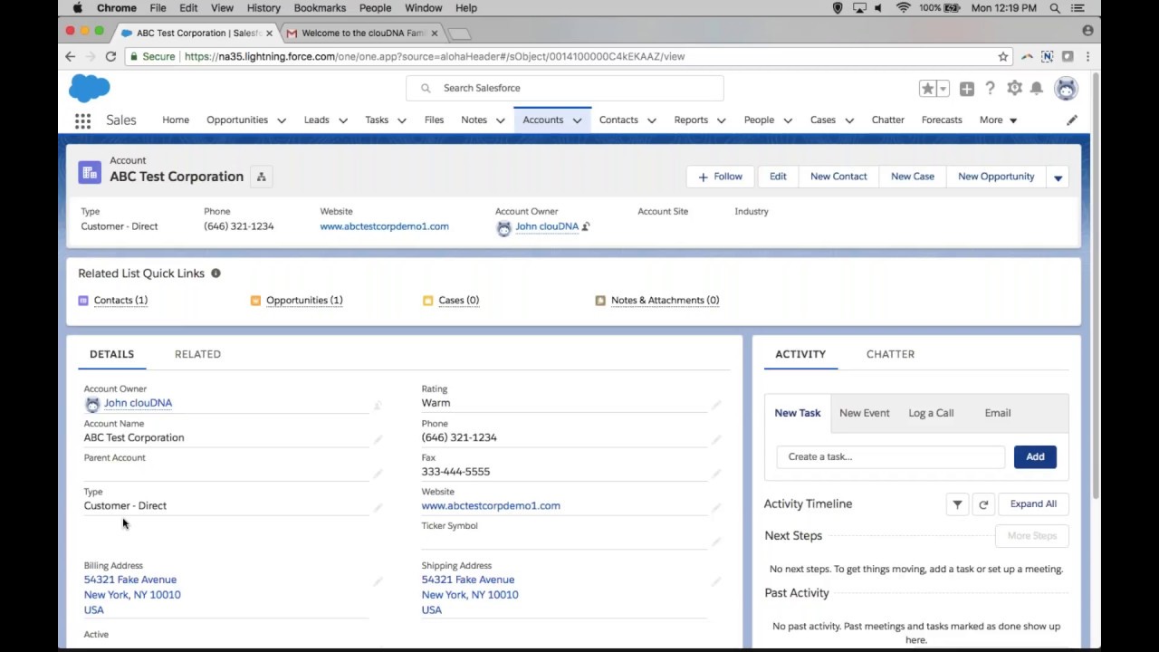This screenshot has width=1159, height=652.
Task: Expand the Reports nav dropdown arrow
Action: pos(722,120)
